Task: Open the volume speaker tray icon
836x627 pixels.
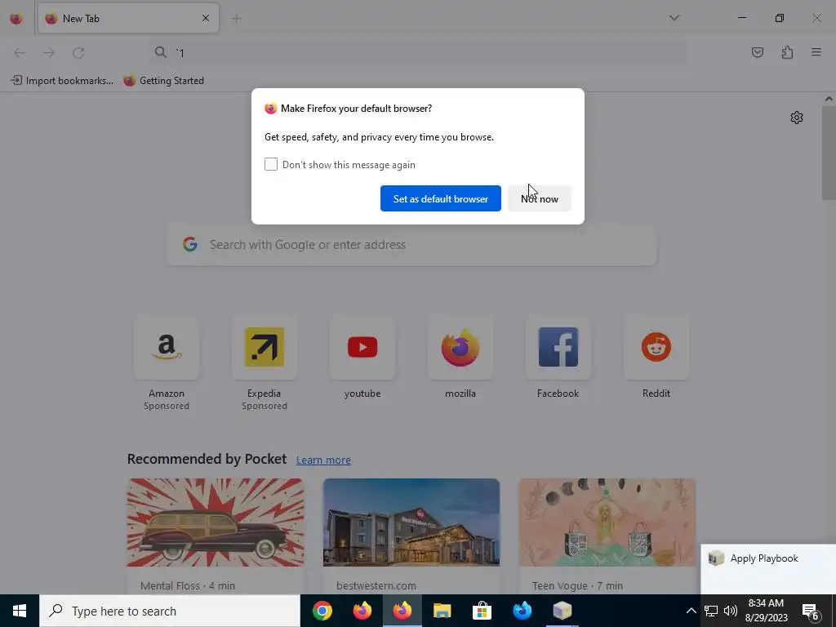Action: click(731, 611)
